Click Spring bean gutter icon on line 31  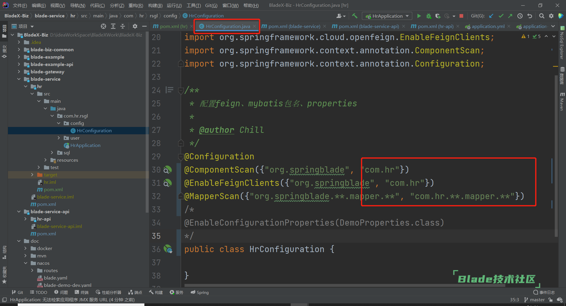[x=167, y=183]
